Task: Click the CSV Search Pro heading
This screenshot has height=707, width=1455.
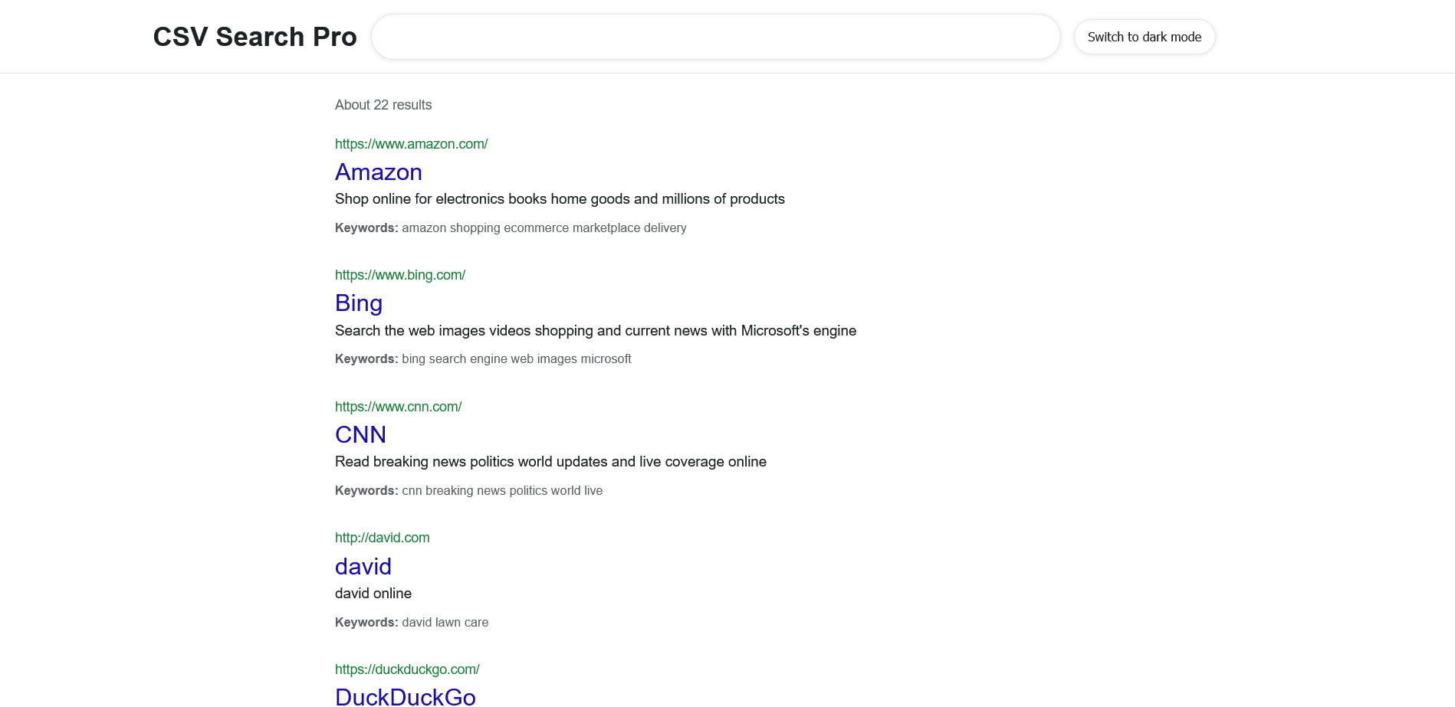Action: coord(255,37)
